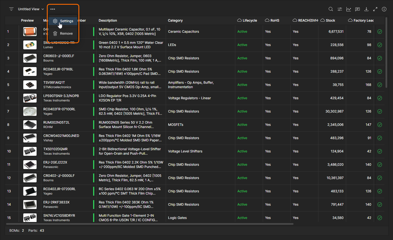This screenshot has width=393, height=240.
Task: Open the view list panel icon
Action: (x=11, y=9)
